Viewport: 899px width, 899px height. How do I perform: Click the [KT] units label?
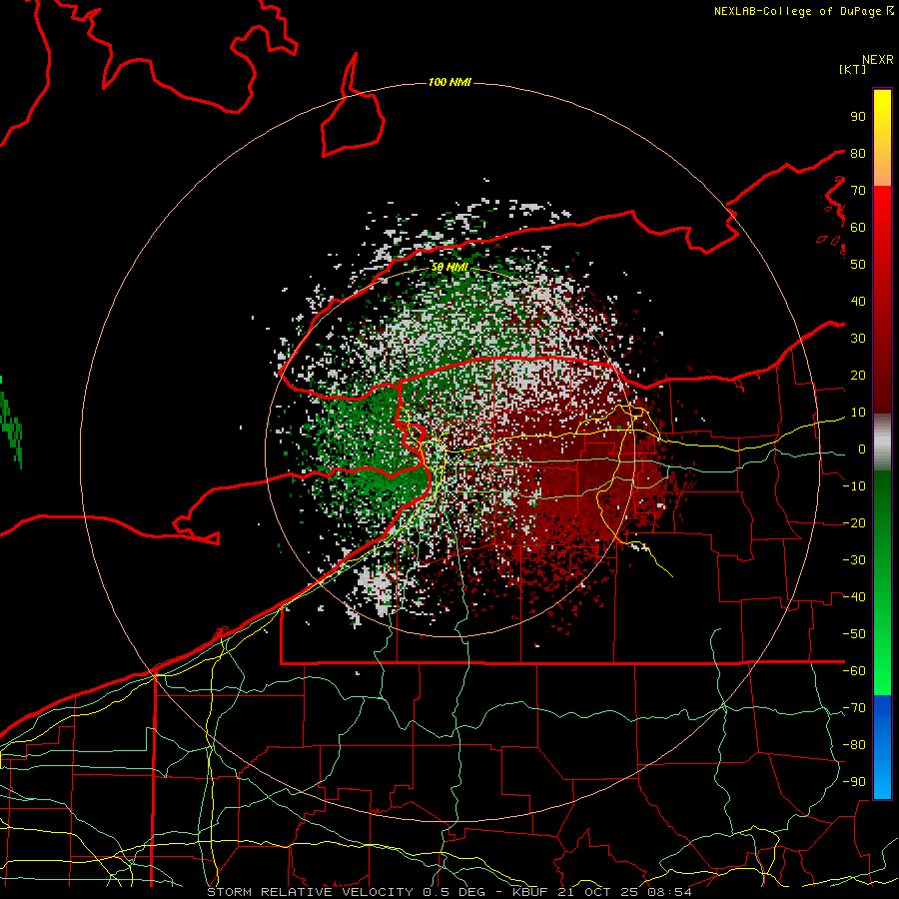pos(853,69)
